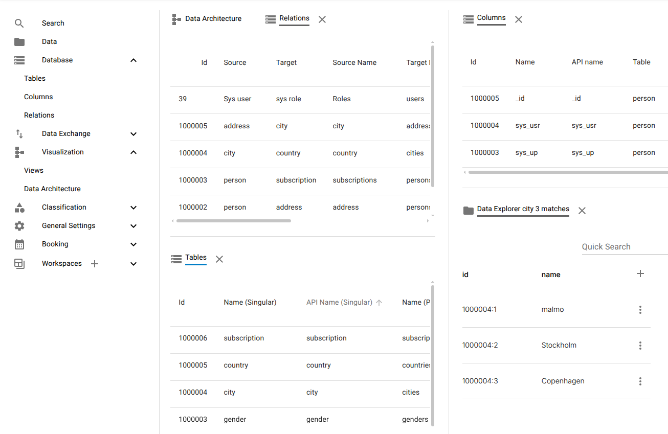Select the Data Exchange arrows icon
668x434 pixels.
click(x=19, y=133)
